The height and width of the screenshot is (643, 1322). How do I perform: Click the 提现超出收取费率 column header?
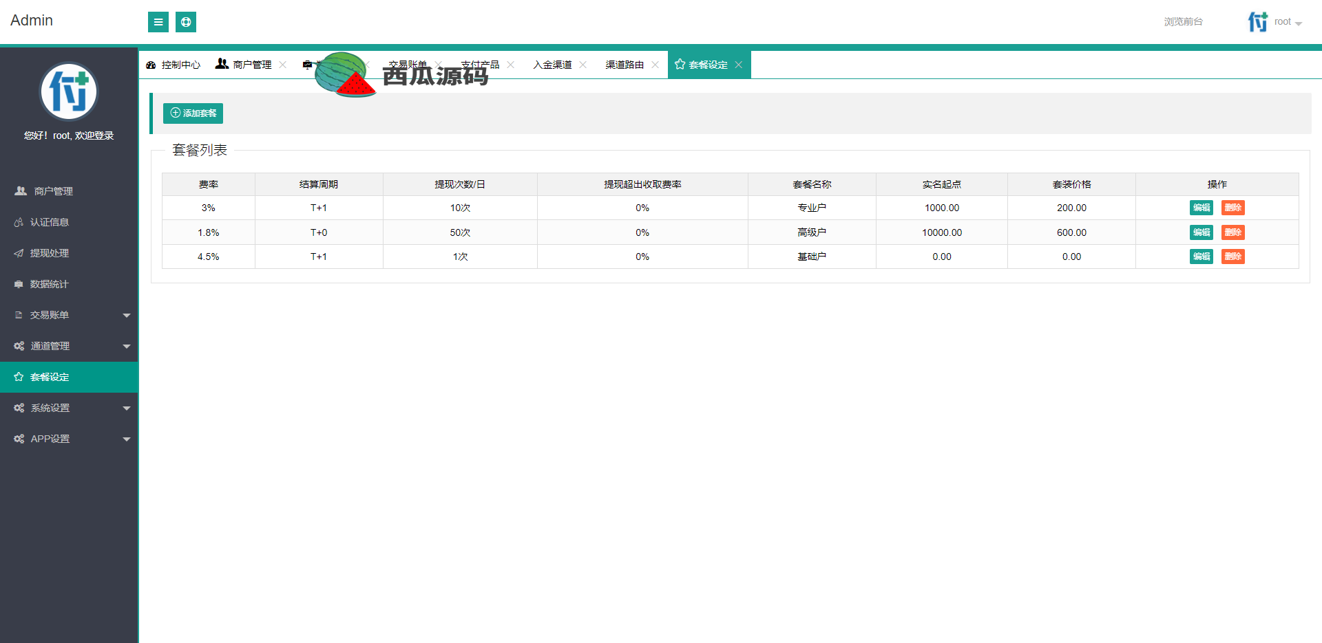pyautogui.click(x=642, y=184)
